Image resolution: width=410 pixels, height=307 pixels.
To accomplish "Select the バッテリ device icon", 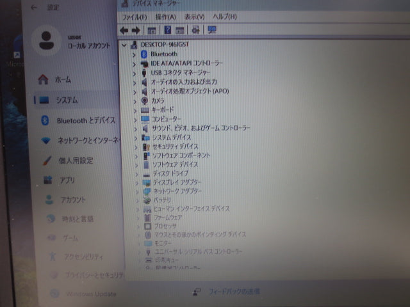I will point(147,200).
